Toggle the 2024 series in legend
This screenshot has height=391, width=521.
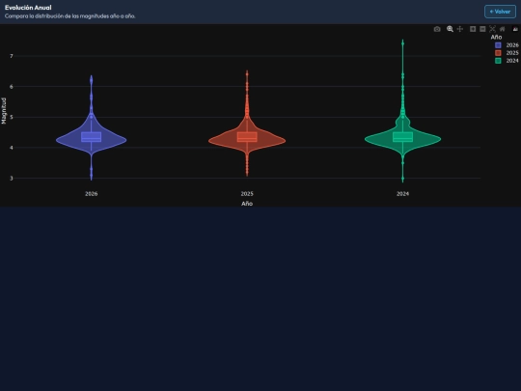[507, 61]
